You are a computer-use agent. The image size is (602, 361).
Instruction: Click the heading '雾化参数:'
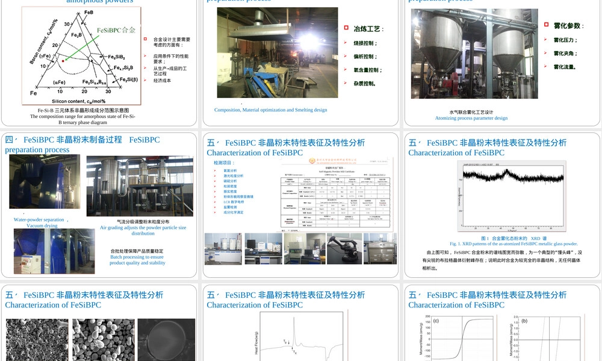pos(569,26)
